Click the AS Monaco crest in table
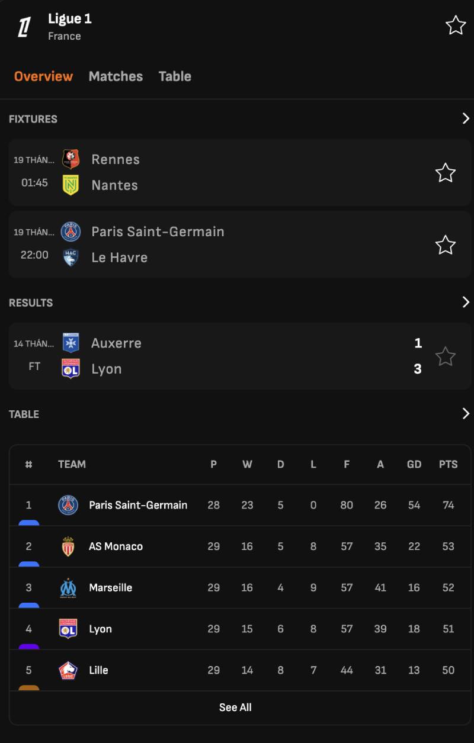Screen dimensions: 474x743 click(68, 546)
